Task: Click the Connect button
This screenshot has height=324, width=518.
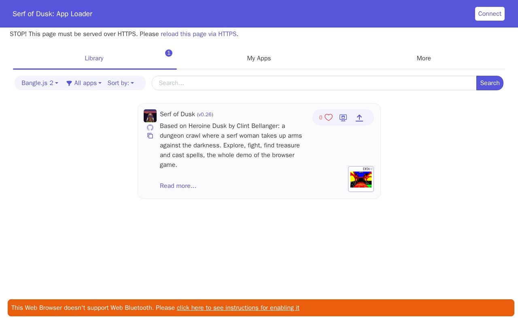Action: 490,14
